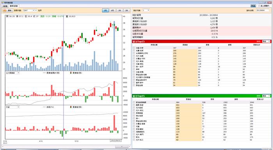
Task: Click the 0.51 % turnover value
Action: tap(214, 37)
